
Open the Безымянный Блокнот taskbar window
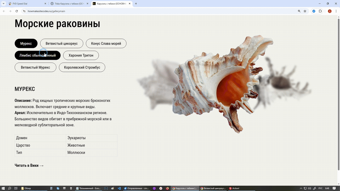coord(88,188)
